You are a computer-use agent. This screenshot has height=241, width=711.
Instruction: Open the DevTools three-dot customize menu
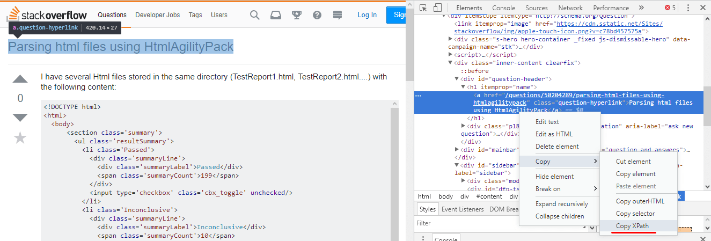(x=688, y=8)
